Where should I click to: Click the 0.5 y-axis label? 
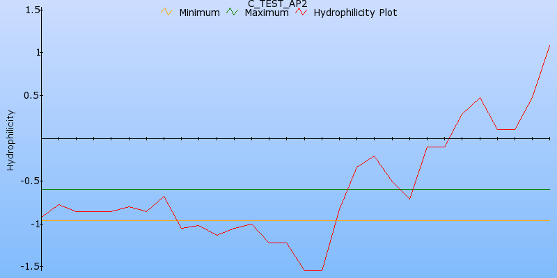click(x=32, y=95)
